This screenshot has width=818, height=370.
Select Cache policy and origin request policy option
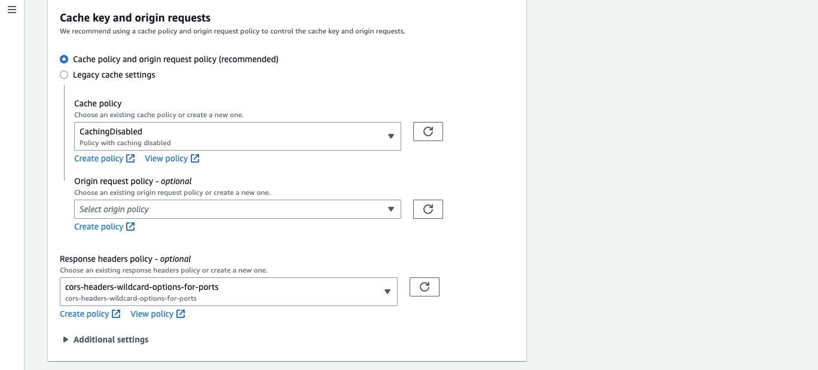pos(64,59)
